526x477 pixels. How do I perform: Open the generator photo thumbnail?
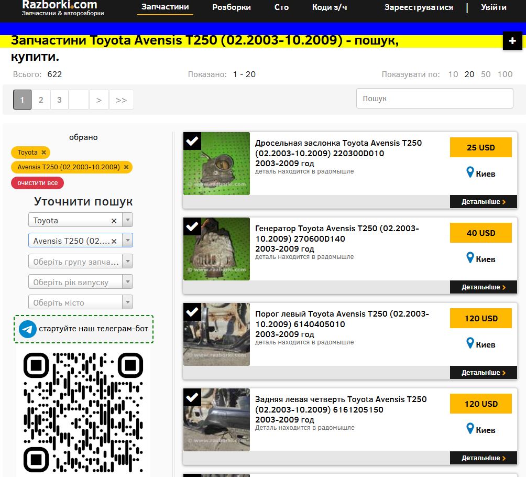[x=217, y=249]
